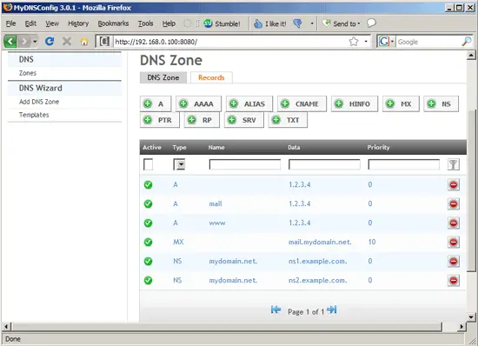Open the back/forward history dropdown arrow
This screenshot has height=346, width=478.
click(x=35, y=41)
